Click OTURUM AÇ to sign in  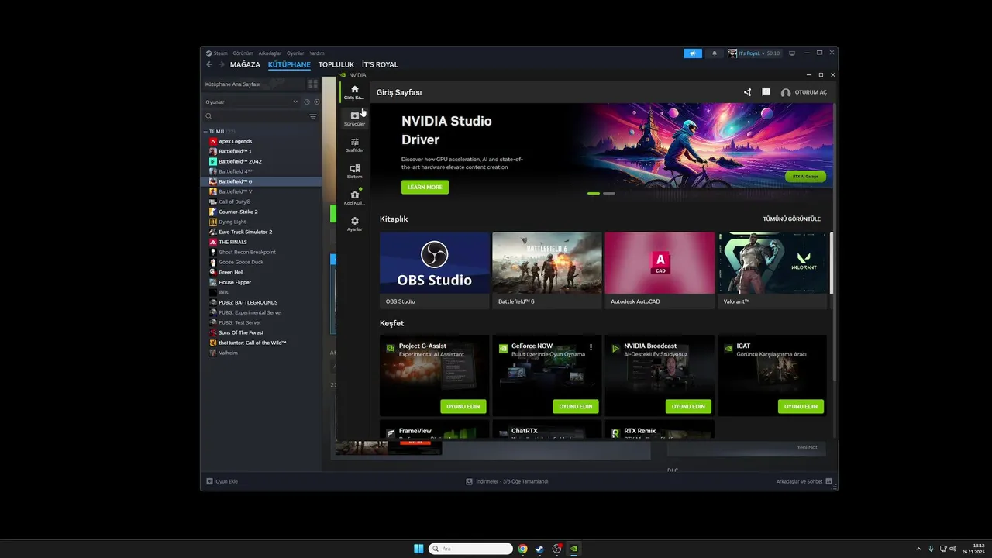[804, 92]
